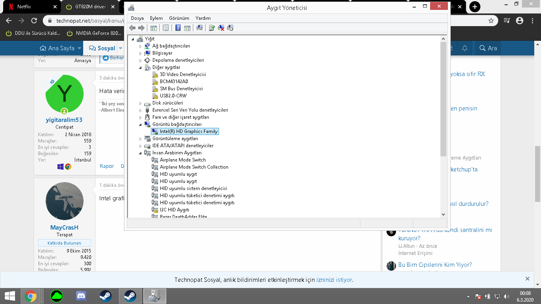Image resolution: width=541 pixels, height=304 pixels.
Task: Open Chrome's three-dot menu
Action: point(533,21)
